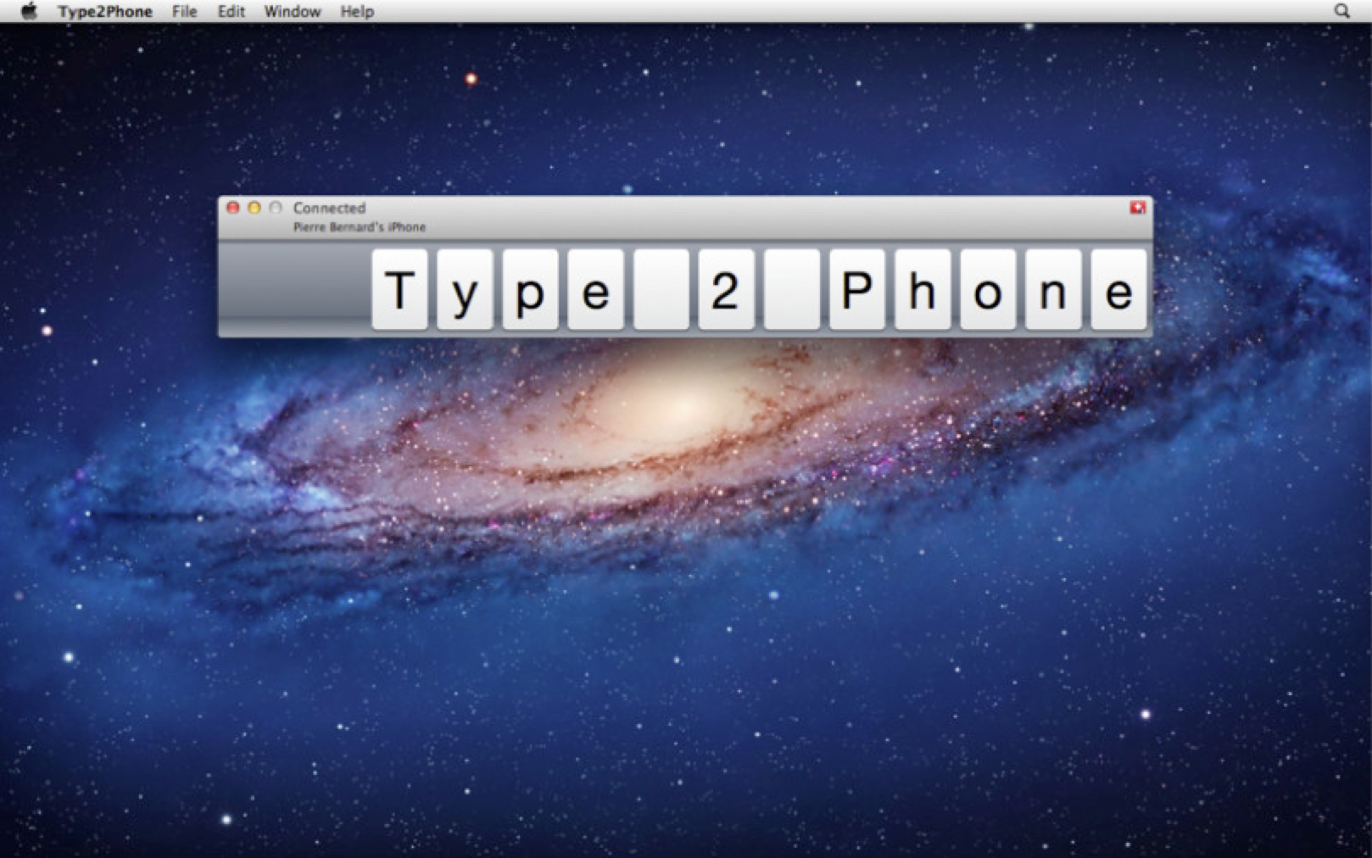Image resolution: width=1372 pixels, height=858 pixels.
Task: Click the "n" key tile
Action: 1053,289
